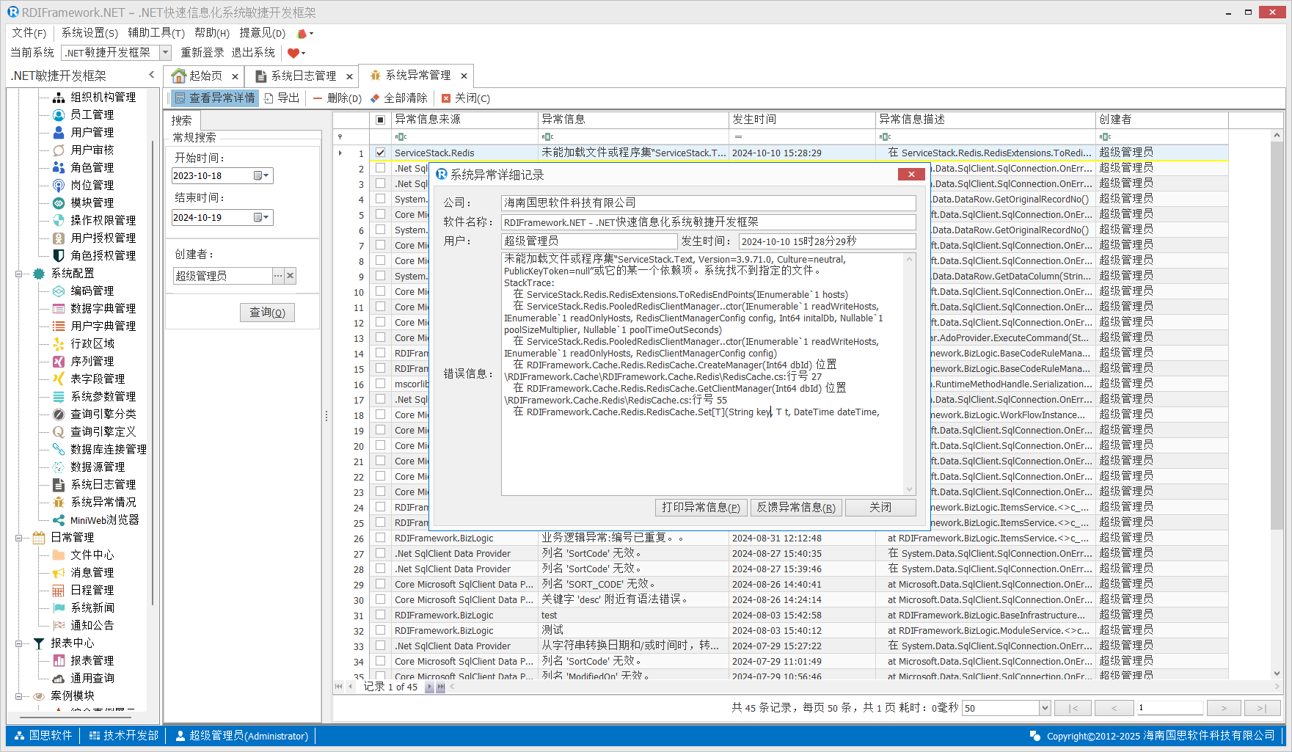The image size is (1292, 752).
Task: Click the 全部清除 clear-all icon
Action: pyautogui.click(x=375, y=98)
